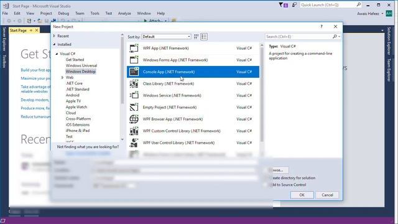Select the Windows Service template icon

(134, 95)
